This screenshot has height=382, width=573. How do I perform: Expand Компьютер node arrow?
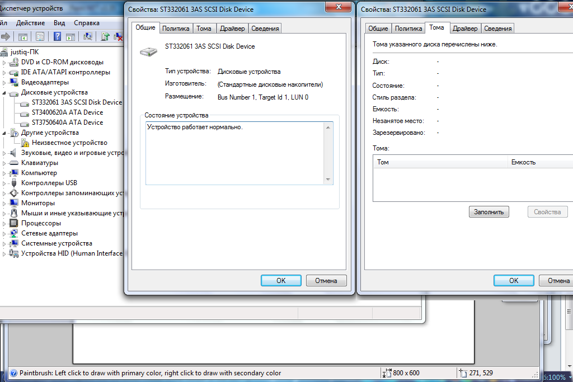pos(4,173)
